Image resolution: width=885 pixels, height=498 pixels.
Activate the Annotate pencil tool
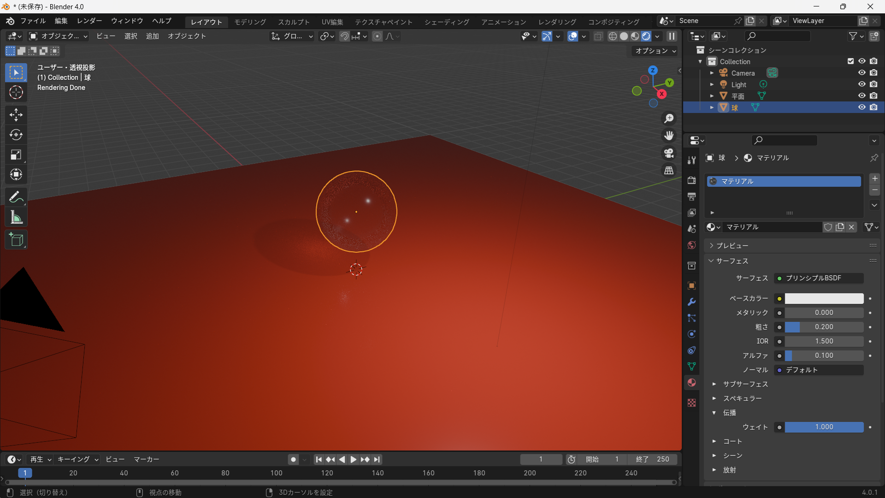[x=16, y=197]
